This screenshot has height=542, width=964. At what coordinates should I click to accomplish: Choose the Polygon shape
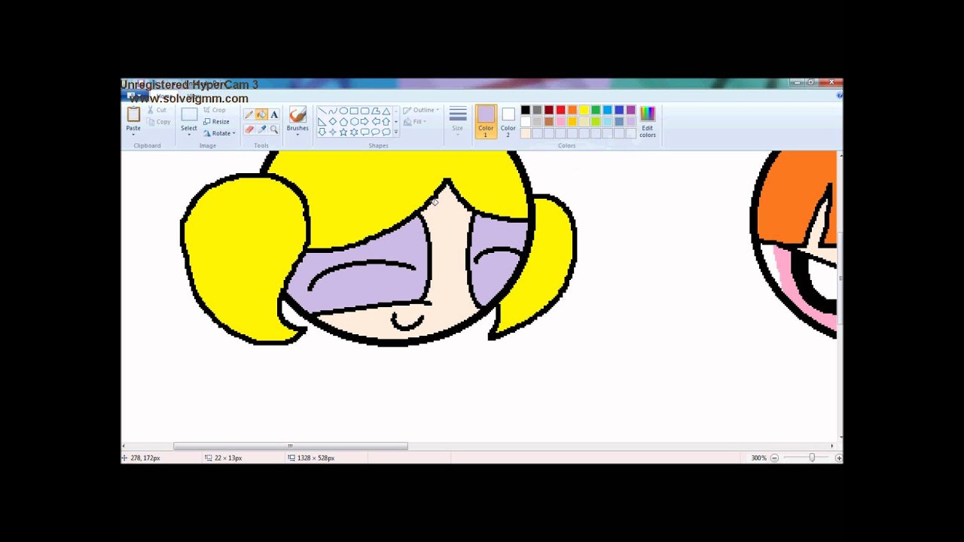tap(375, 111)
